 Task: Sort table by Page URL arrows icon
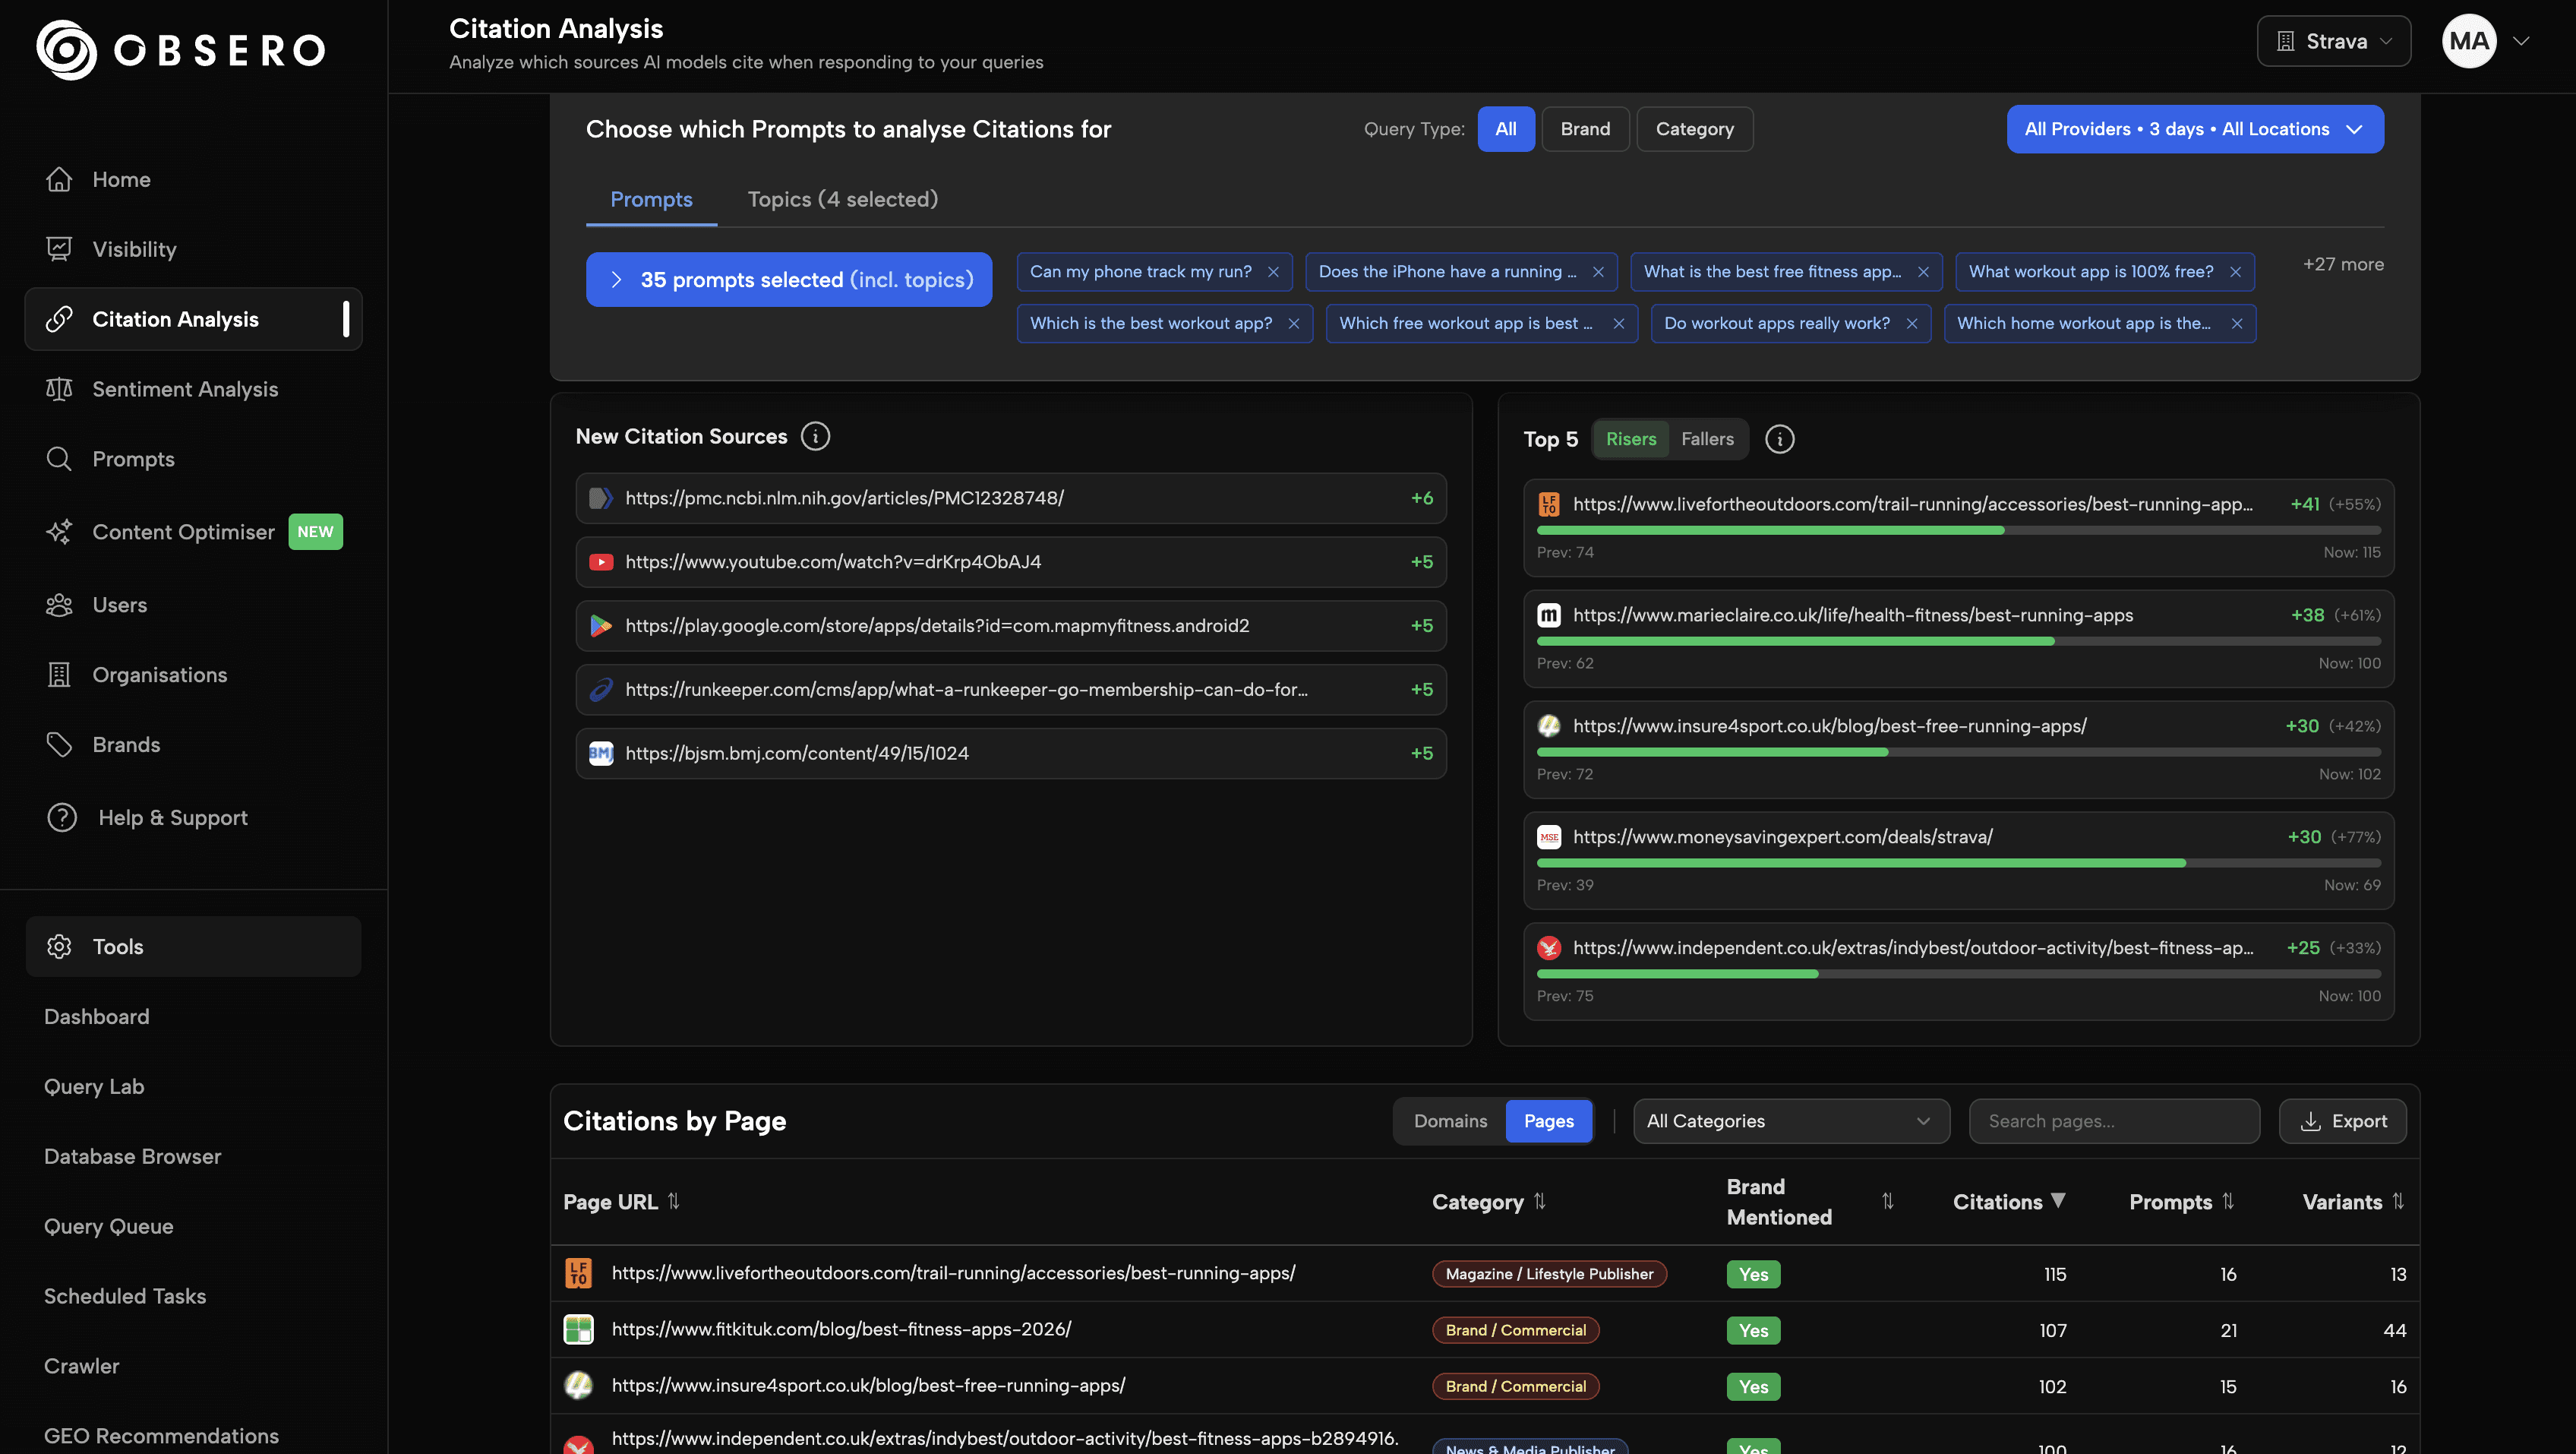673,1201
